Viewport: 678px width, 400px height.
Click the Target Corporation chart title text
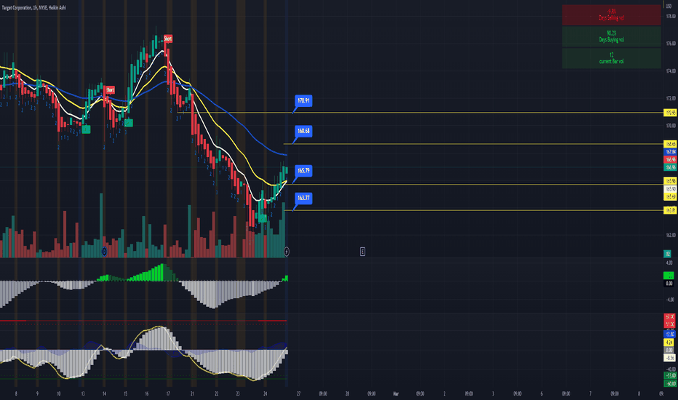point(34,8)
